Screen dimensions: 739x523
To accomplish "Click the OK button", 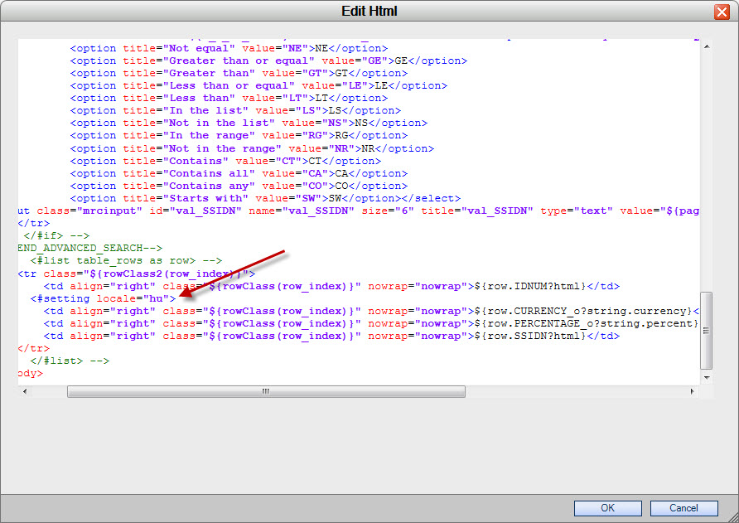I will pyautogui.click(x=607, y=508).
